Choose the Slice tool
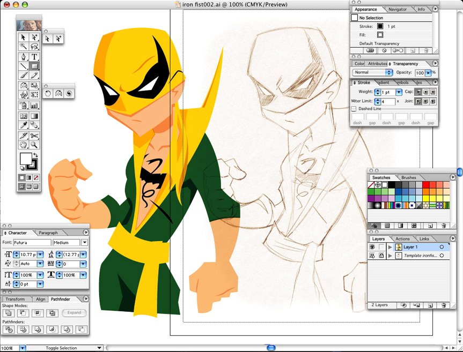Screen dimensions: 463x352 click(23, 136)
